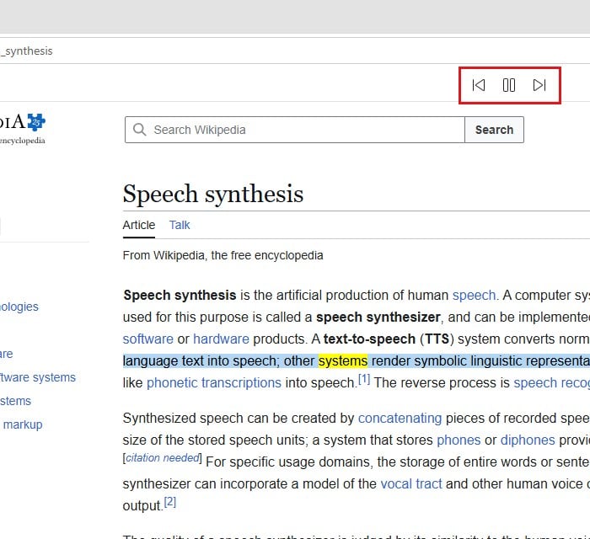590x539 pixels.
Task: Open sidebar link ending 'stems'
Action: click(15, 401)
